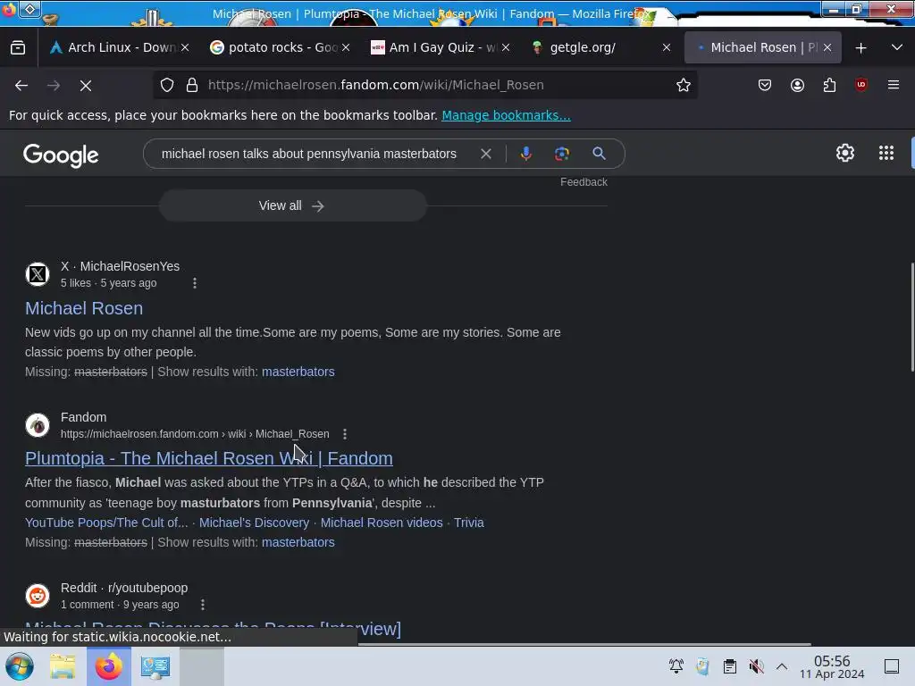The height and width of the screenshot is (686, 915).
Task: Show desktop button in taskbar corner
Action: pyautogui.click(x=892, y=666)
